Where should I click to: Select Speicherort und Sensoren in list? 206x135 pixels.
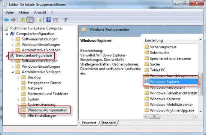[x=170, y=58]
